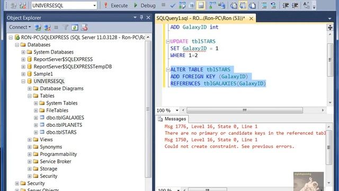
Task: Click the Connect query toolbar icon
Action: point(13,5)
